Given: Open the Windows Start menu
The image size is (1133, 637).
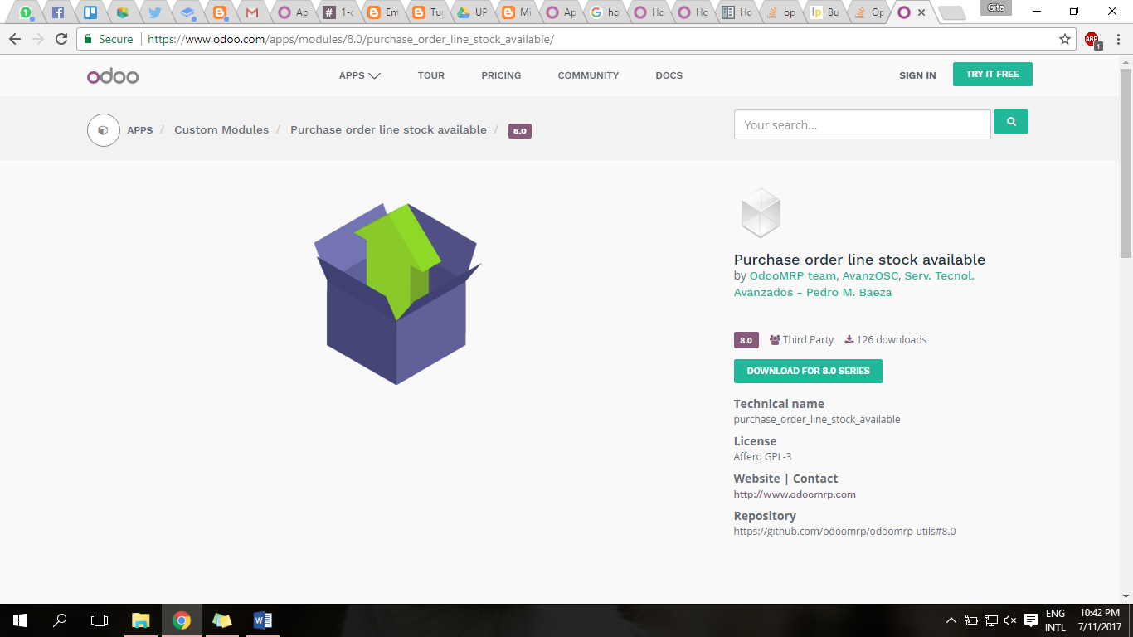Looking at the screenshot, I should (x=20, y=620).
